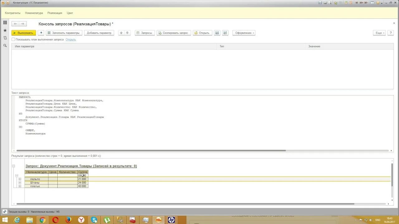This screenshot has width=399, height=224.
Task: Click Заполнить параметры button
Action: pos(64,33)
